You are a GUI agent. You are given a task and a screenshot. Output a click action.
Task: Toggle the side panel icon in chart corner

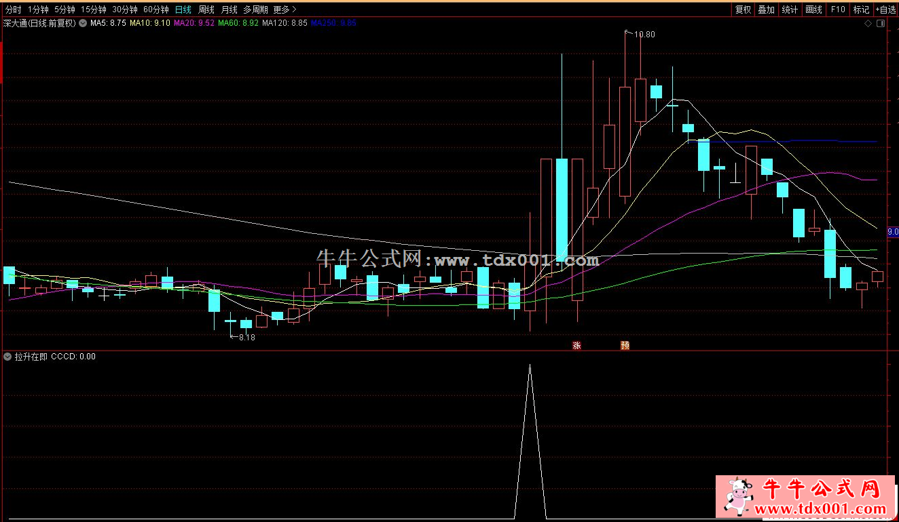pos(881,24)
